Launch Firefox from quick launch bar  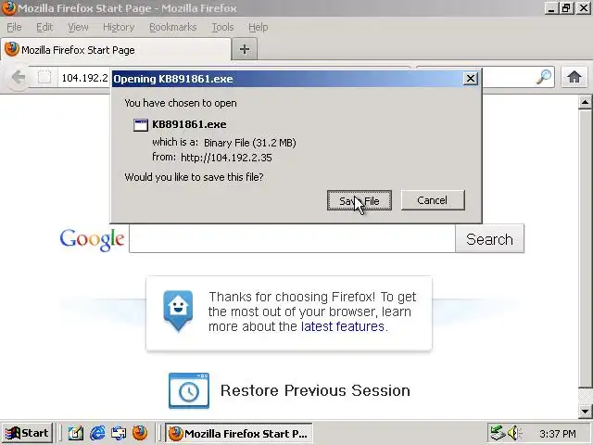[140, 433]
